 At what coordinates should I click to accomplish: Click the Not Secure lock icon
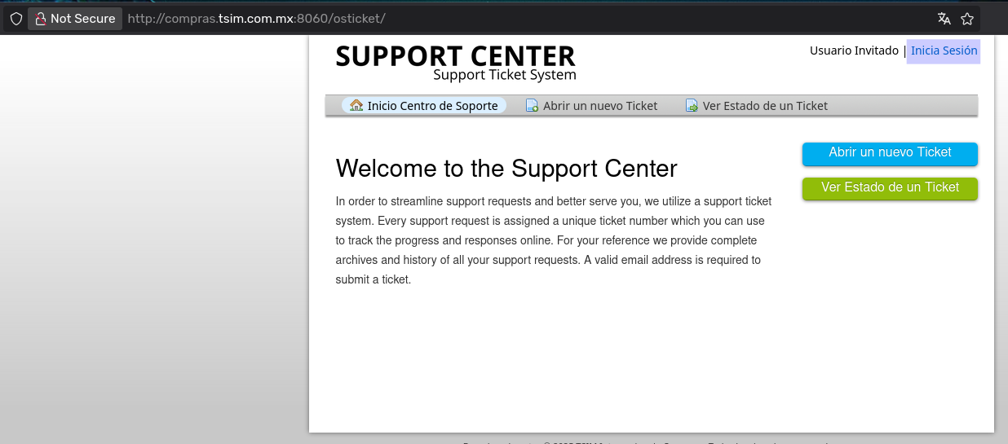pos(40,19)
